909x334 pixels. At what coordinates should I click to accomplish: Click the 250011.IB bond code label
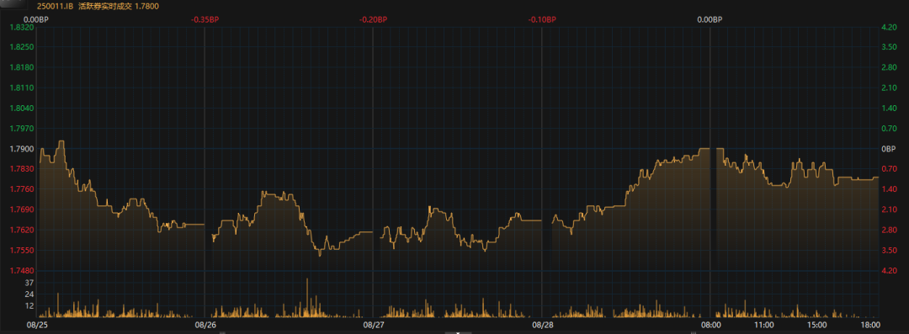click(x=56, y=7)
